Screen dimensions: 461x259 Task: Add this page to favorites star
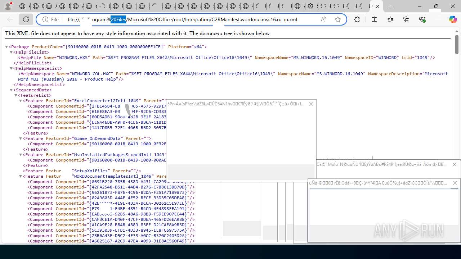pos(338,19)
